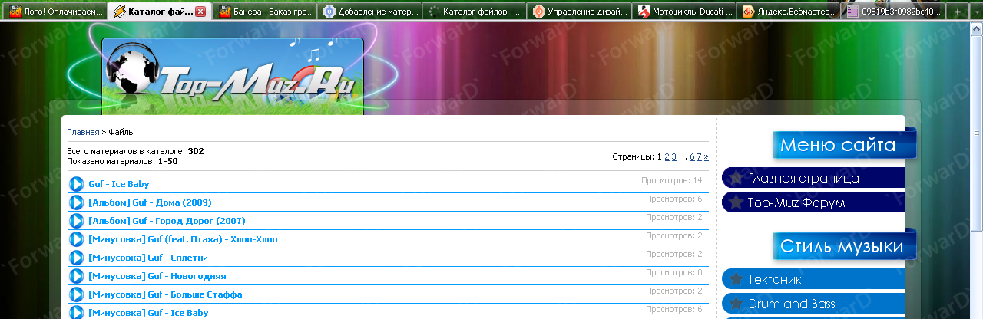Click play icon for 'Guf (feat. Птаха) - Хлоп-Хлоп'

point(76,239)
